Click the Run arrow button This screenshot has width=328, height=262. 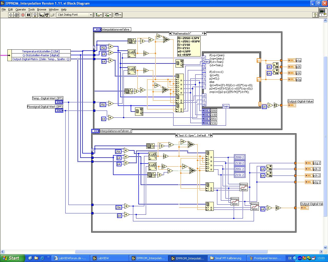[11, 15]
